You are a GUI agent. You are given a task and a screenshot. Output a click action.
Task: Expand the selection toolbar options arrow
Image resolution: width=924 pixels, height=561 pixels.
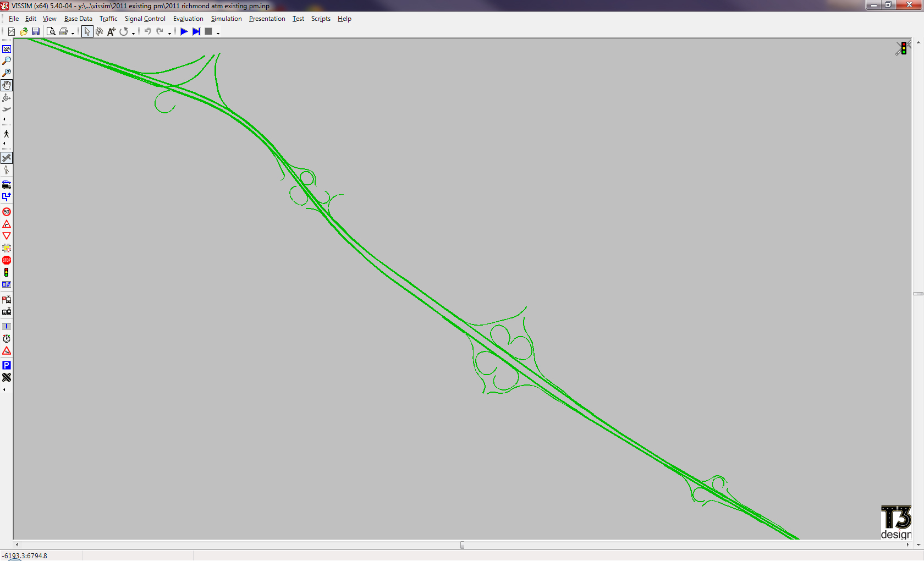(133, 34)
